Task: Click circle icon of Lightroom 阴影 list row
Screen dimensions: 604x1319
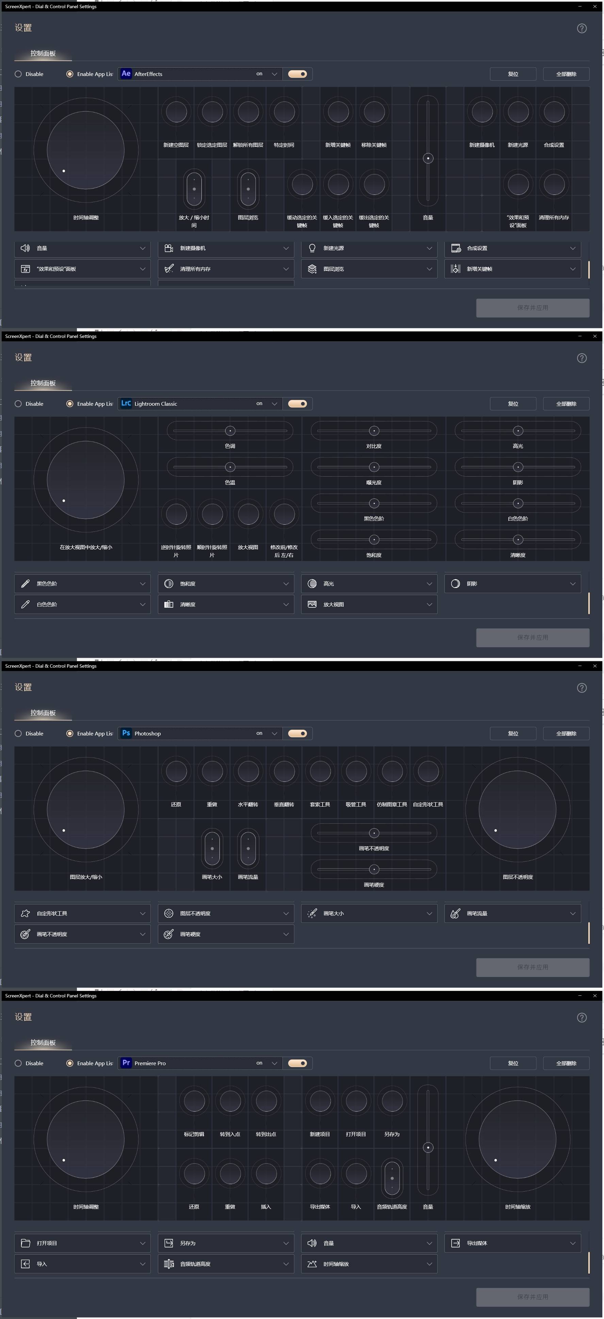Action: (x=456, y=584)
